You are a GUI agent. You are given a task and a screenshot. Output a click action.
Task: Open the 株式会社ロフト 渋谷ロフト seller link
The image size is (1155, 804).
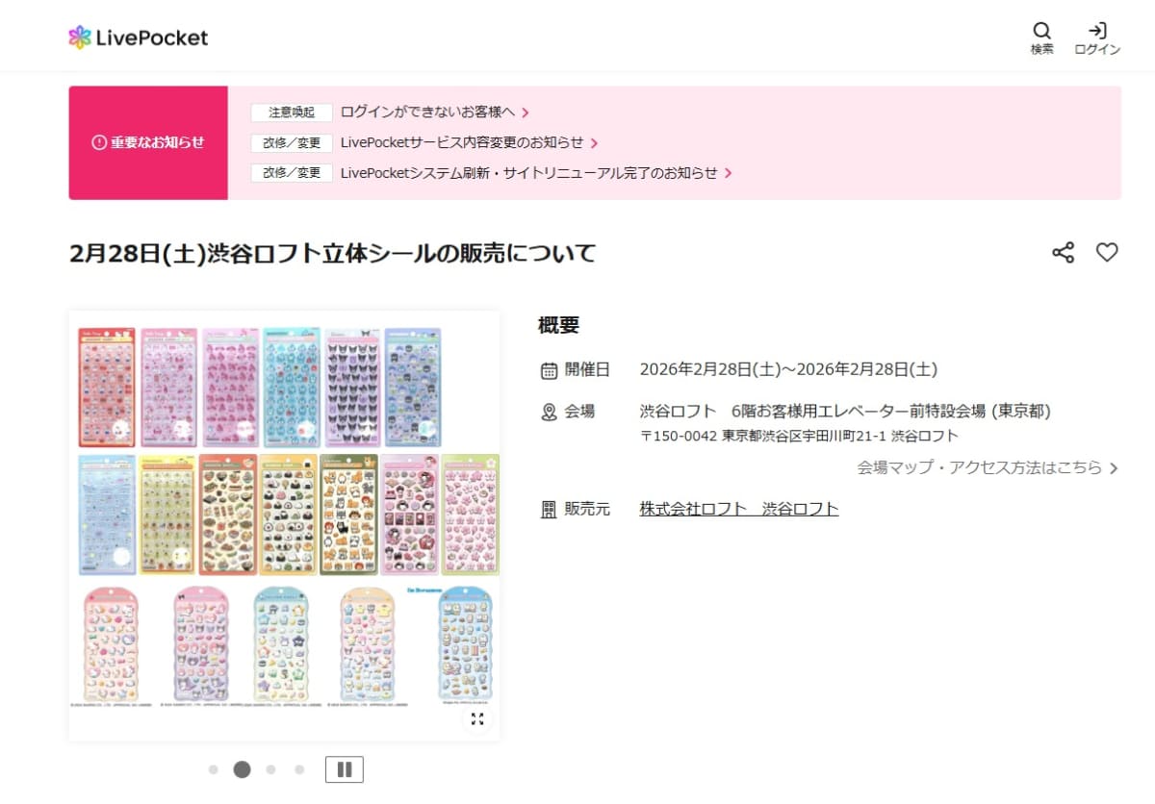(x=737, y=509)
